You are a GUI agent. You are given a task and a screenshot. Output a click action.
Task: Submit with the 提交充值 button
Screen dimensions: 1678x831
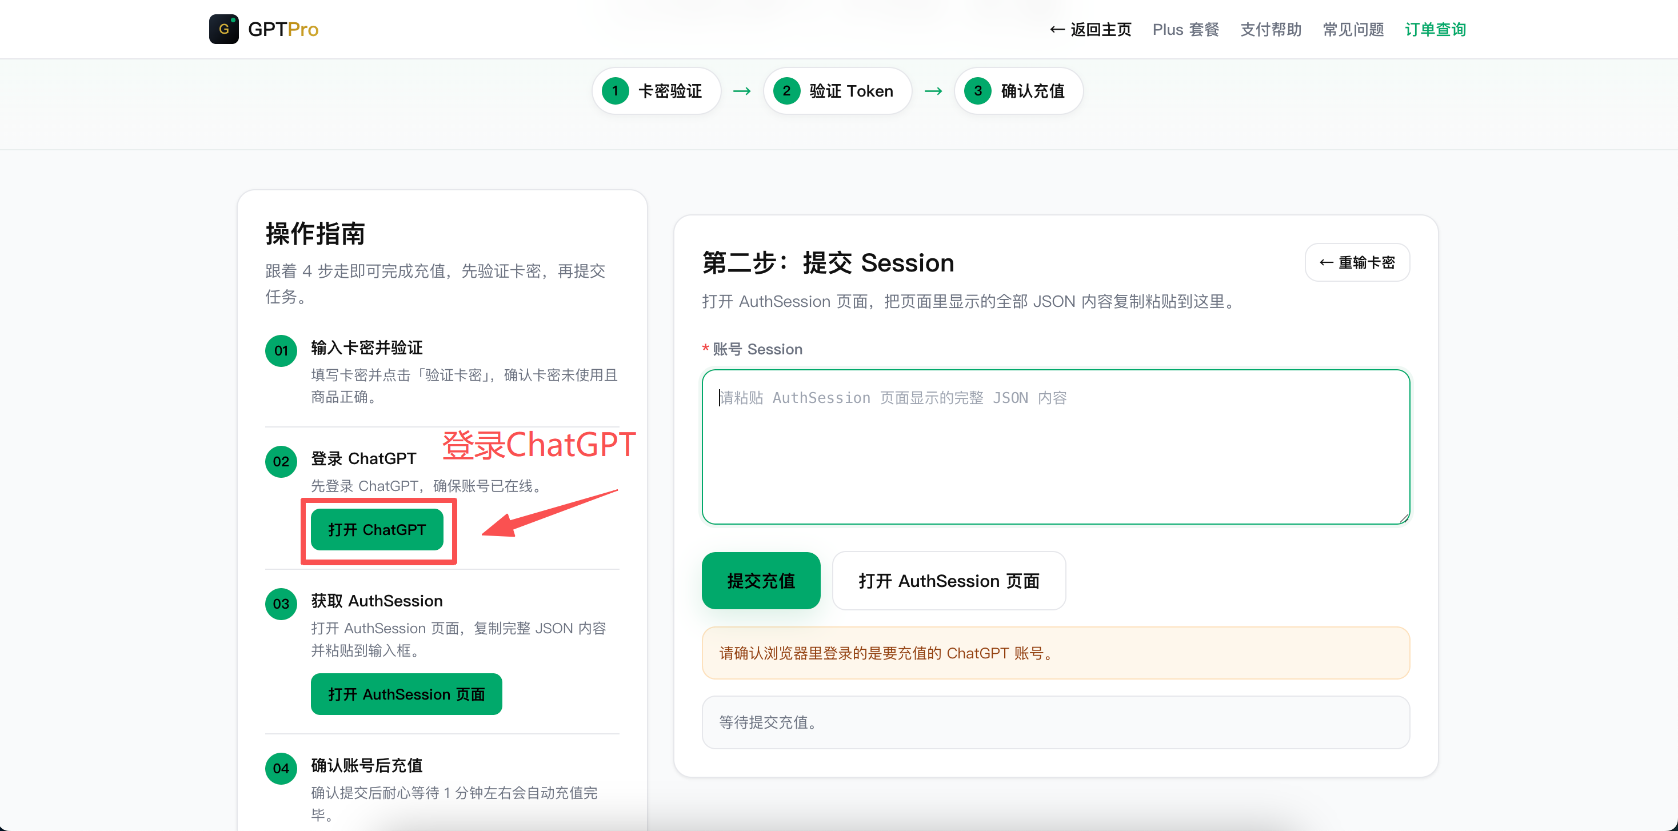tap(761, 581)
